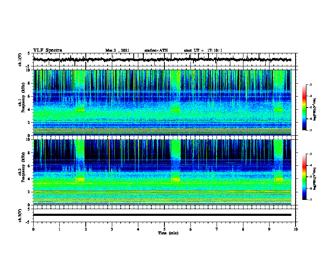Click the "6" kHz tick on ch.1 spectrogram
Image resolution: width=333 pixels, height=257 pixels.
(x=29, y=96)
